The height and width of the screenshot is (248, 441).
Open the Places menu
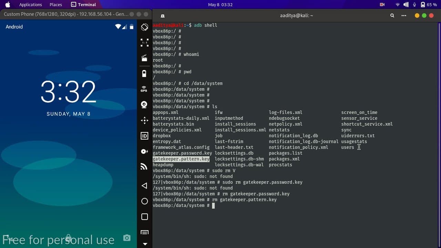[56, 4]
